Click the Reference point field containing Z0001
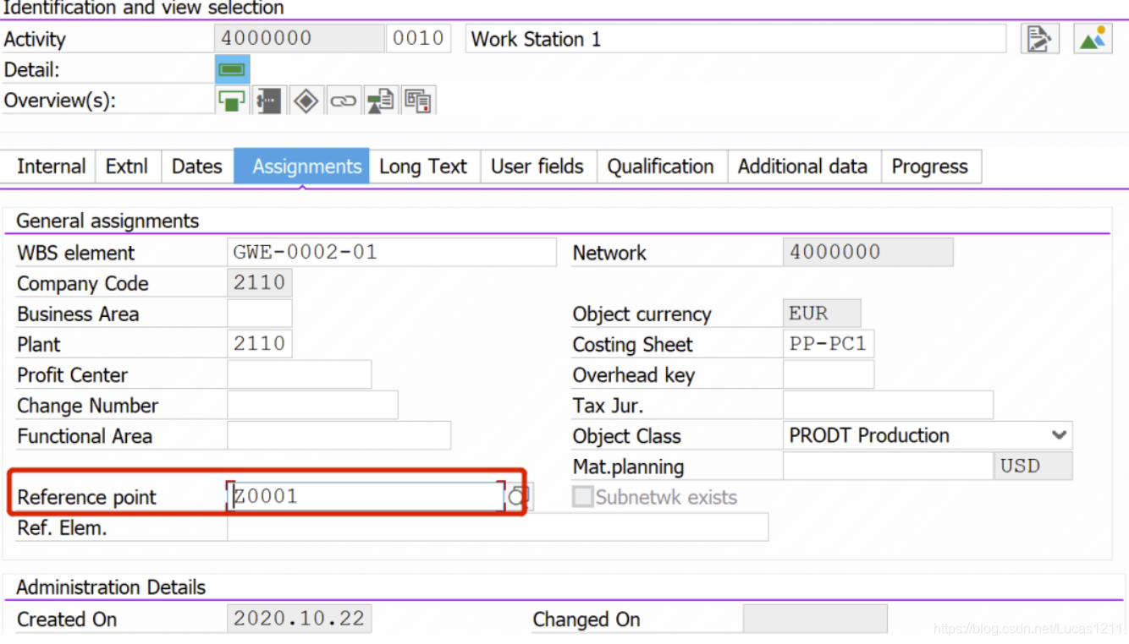This screenshot has height=644, width=1129. coord(364,496)
